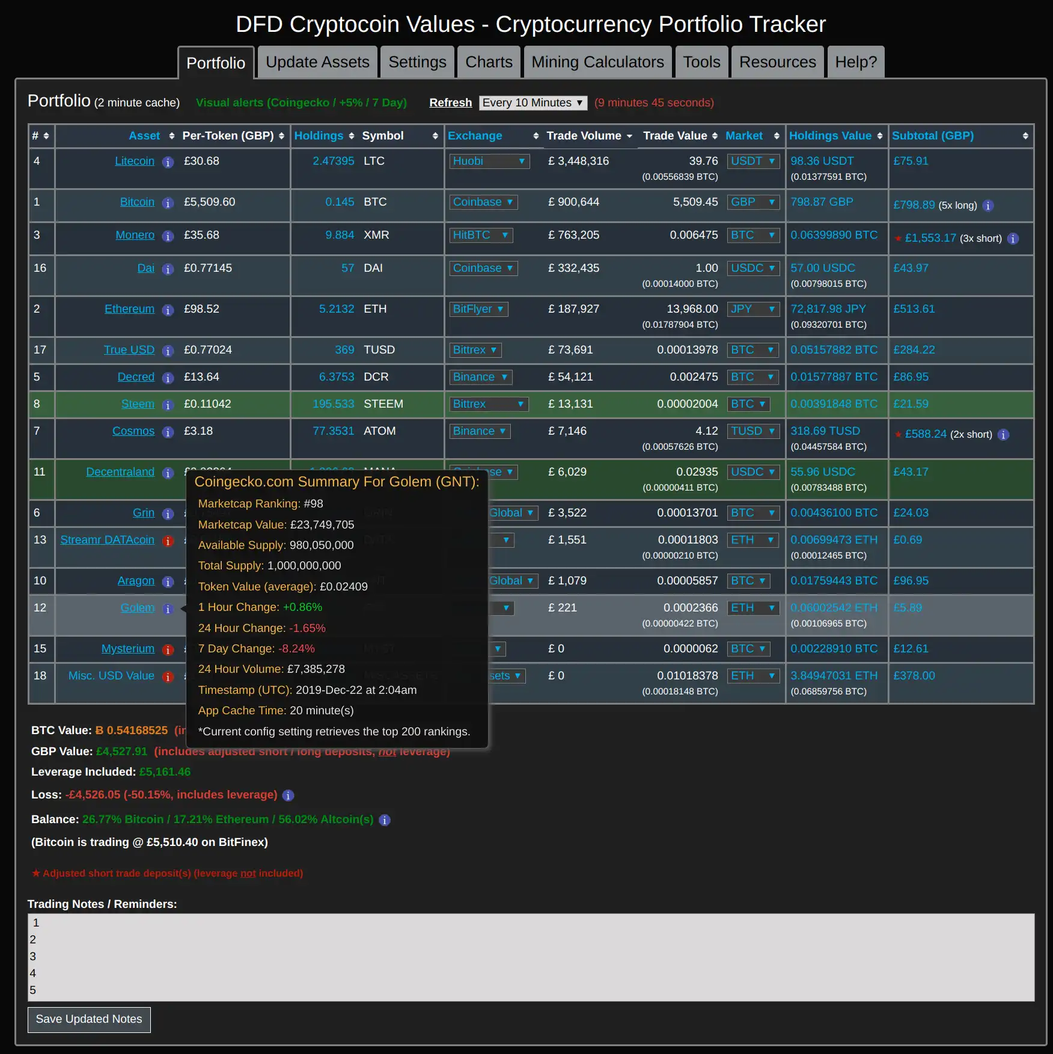Open info icon next to Decred
The width and height of the screenshot is (1053, 1054).
pos(168,378)
